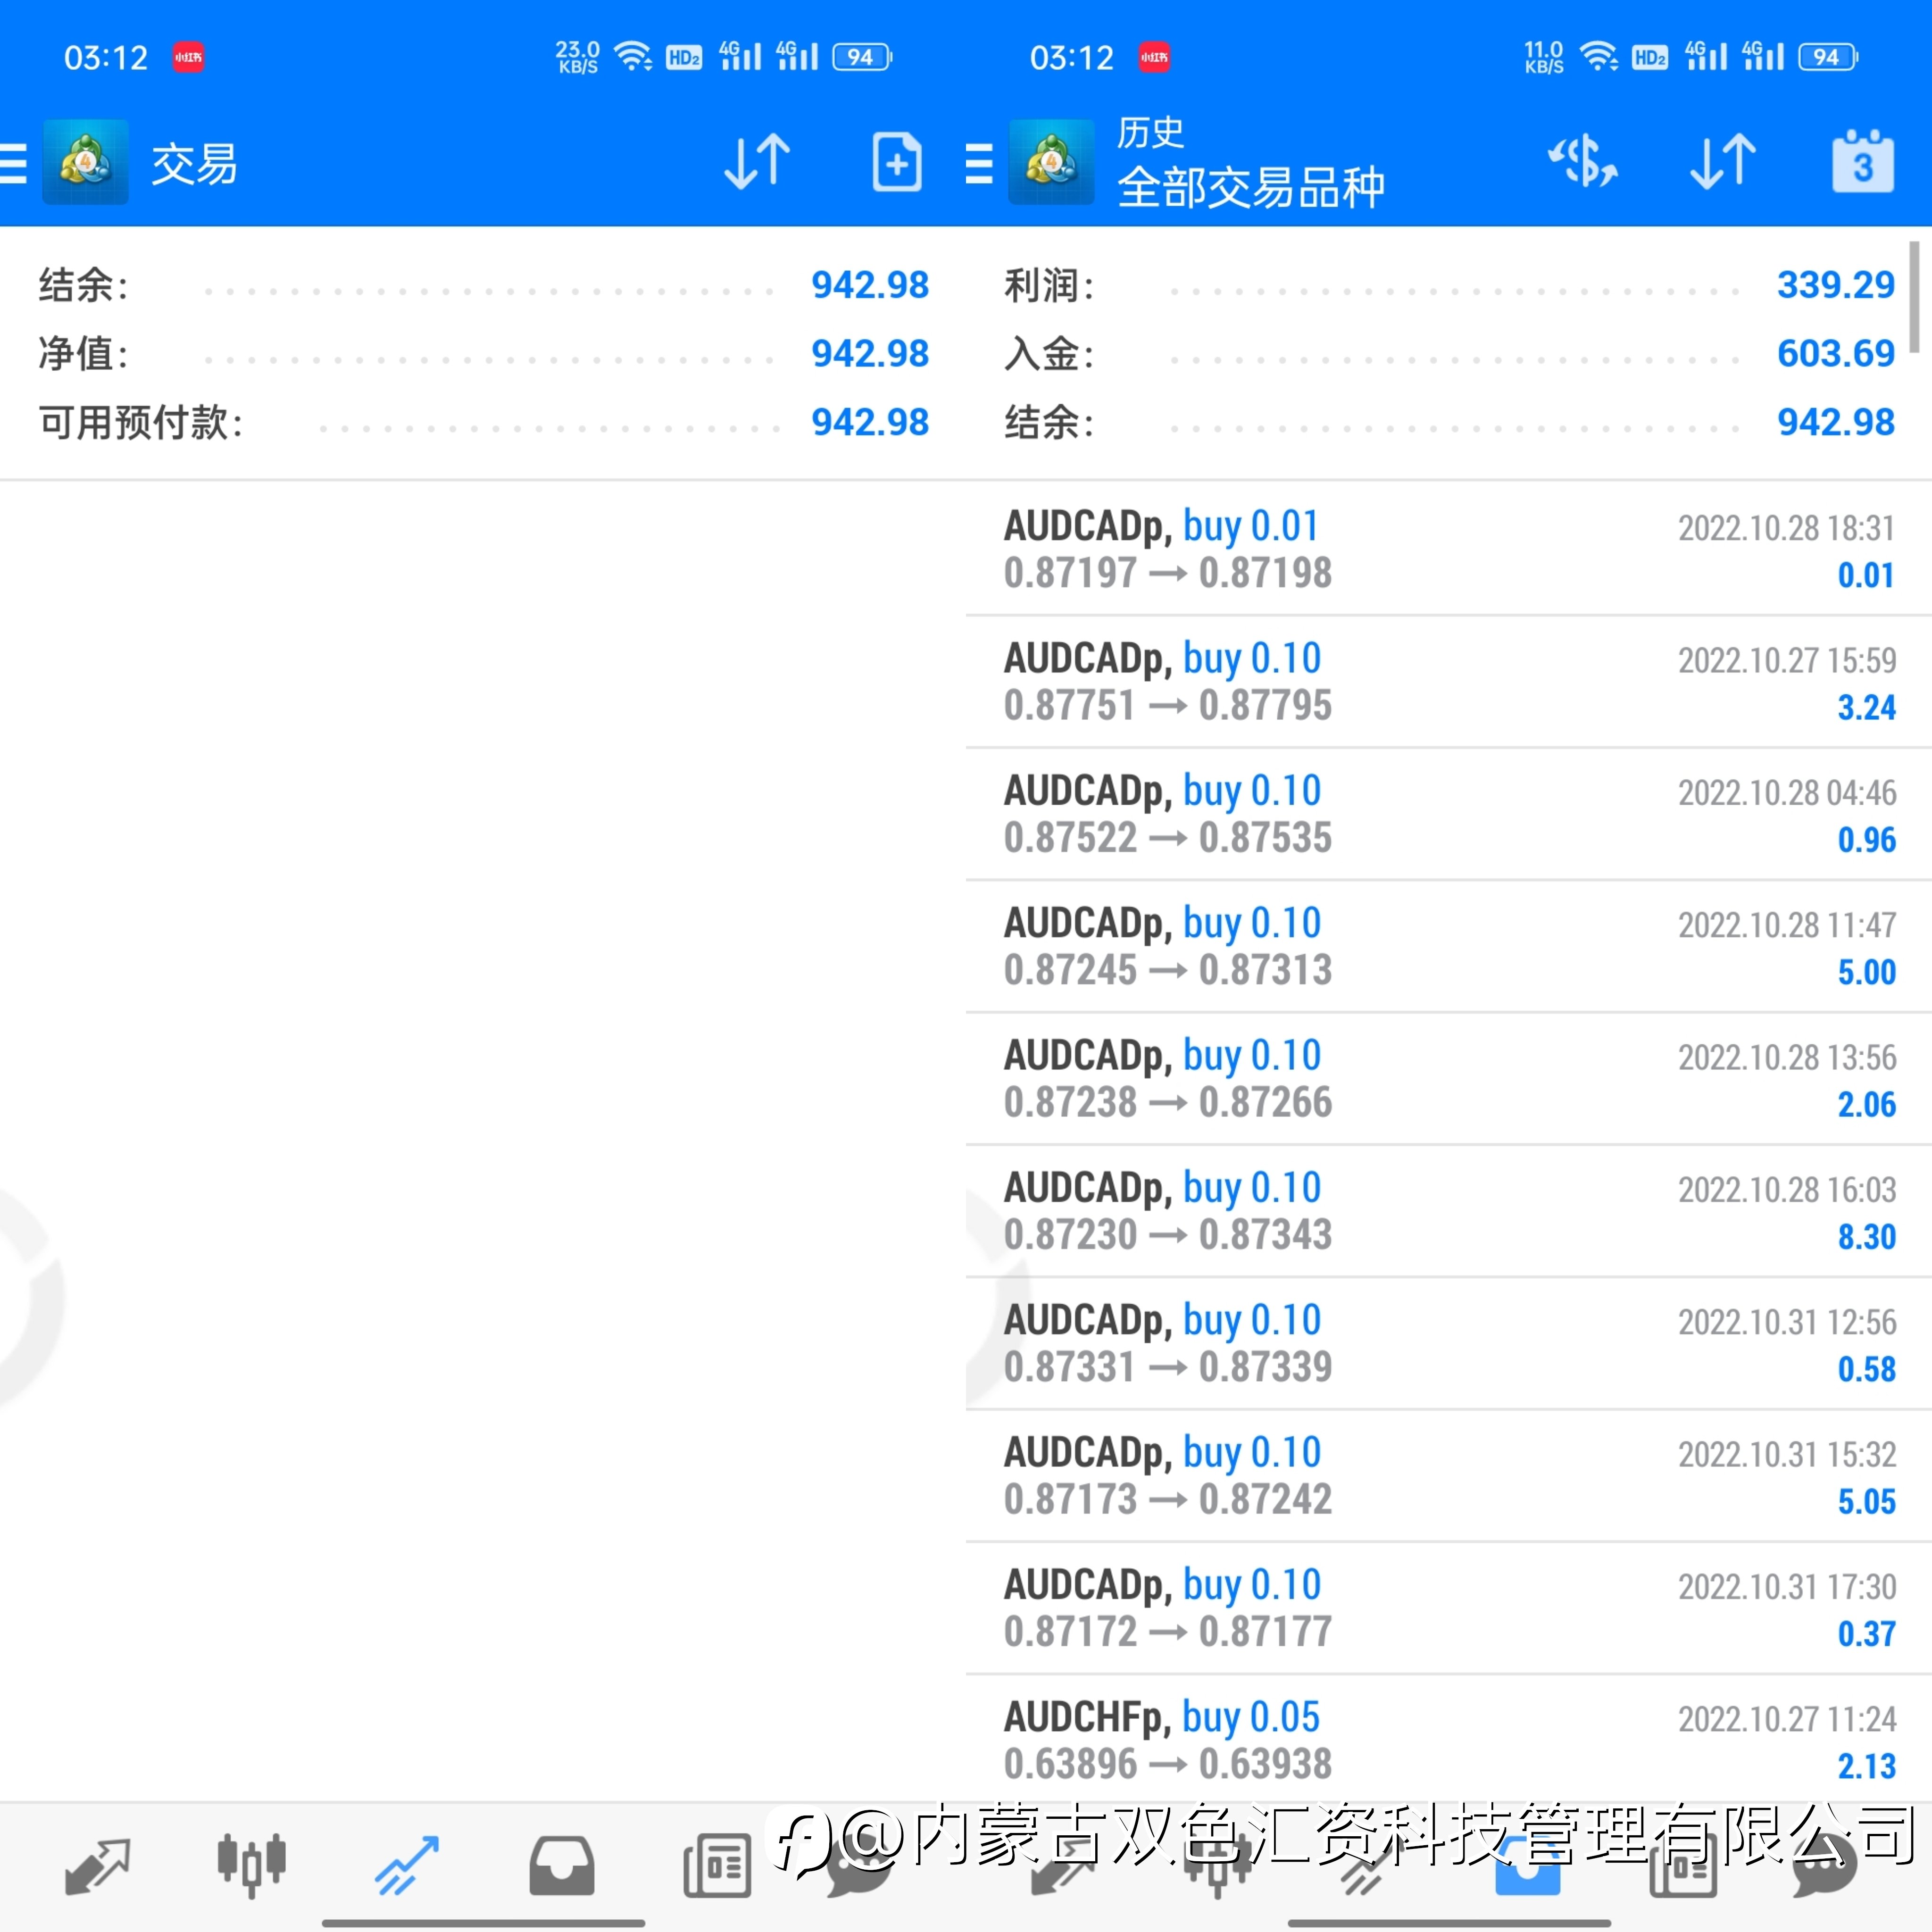This screenshot has height=1932, width=1932.
Task: Open hamburger menu on the 历史 screen
Action: tap(979, 163)
